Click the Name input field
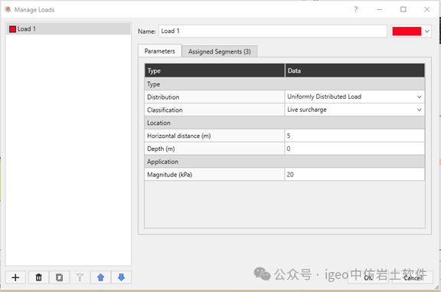This screenshot has width=441, height=292. coord(273,31)
